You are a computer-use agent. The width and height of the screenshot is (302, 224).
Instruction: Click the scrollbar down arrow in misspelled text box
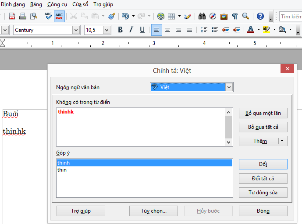[229, 142]
